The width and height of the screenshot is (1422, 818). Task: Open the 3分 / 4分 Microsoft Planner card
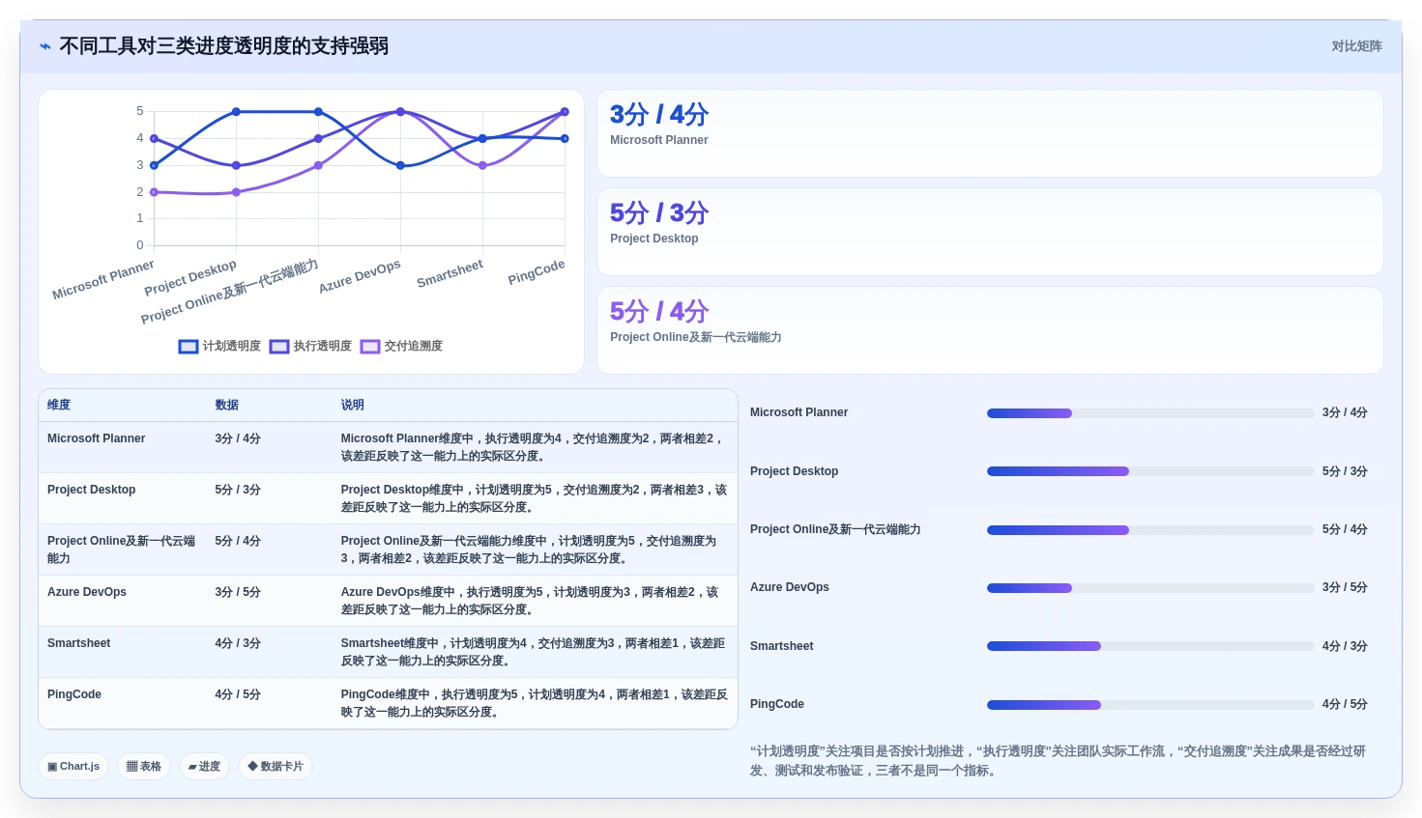990,133
